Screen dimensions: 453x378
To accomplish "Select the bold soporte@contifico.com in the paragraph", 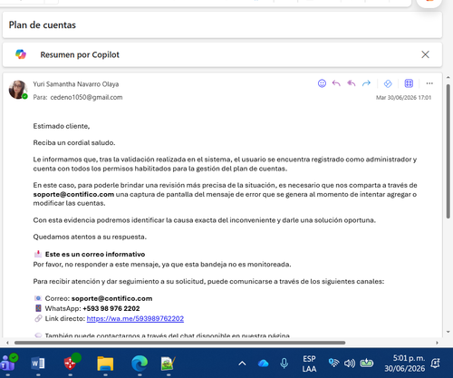I will (x=73, y=194).
